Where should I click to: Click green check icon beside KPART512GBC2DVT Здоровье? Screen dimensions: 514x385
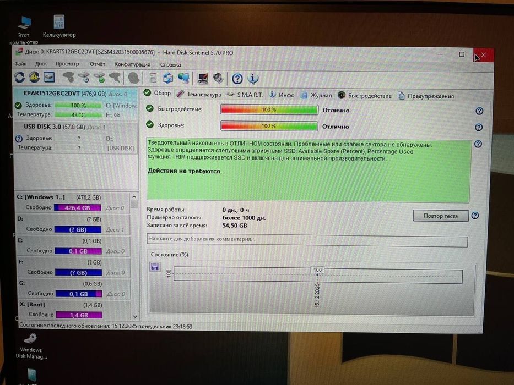click(x=18, y=106)
